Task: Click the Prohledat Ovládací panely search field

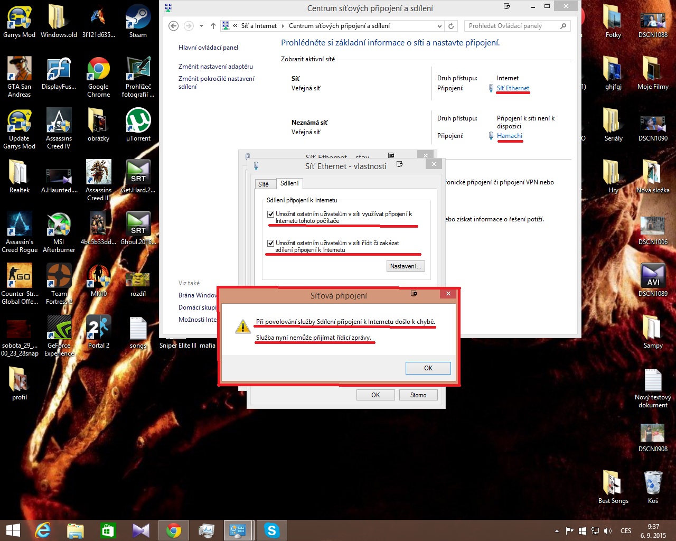Action: pyautogui.click(x=517, y=26)
